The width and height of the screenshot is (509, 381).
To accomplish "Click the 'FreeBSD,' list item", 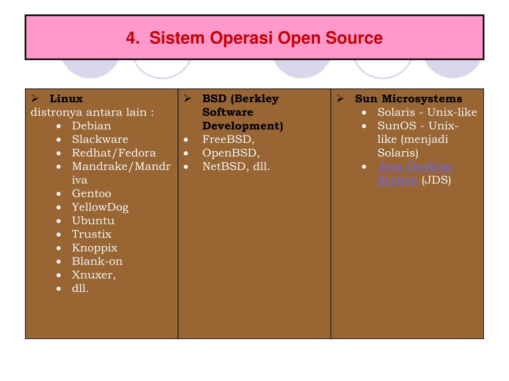I will [229, 139].
